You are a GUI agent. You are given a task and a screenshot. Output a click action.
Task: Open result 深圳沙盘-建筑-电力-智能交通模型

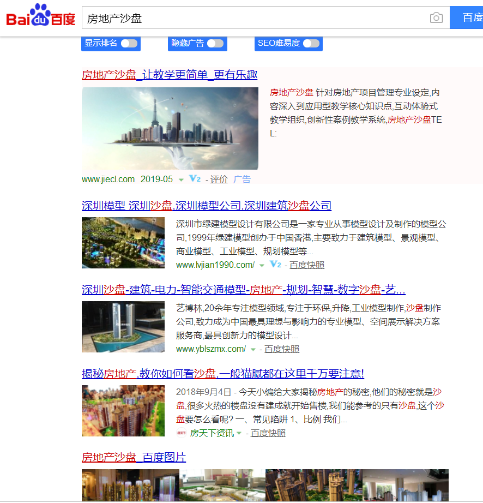coord(244,290)
